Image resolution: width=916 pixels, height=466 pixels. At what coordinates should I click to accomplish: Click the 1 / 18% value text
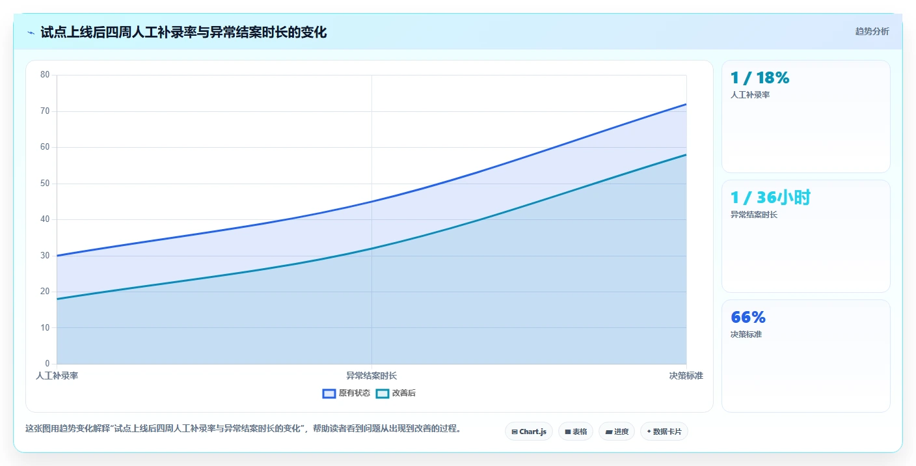click(x=760, y=77)
